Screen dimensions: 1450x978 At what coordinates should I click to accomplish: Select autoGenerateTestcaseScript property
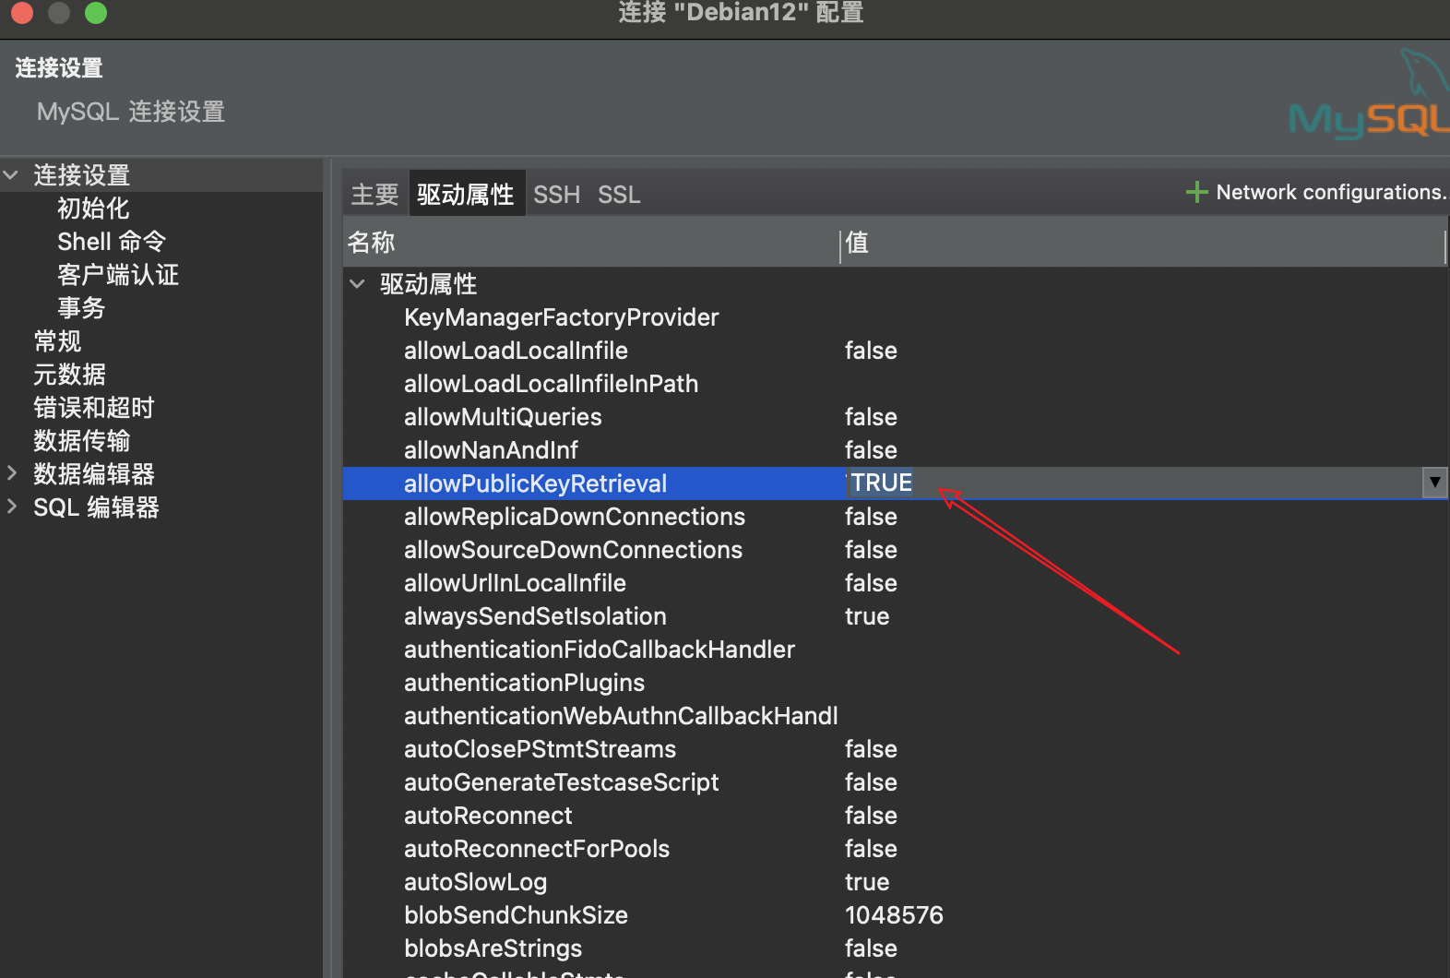561,782
